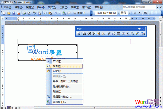Open the 文件(F) menu
Viewport: 163px width, 109px height.
(x=8, y=7)
